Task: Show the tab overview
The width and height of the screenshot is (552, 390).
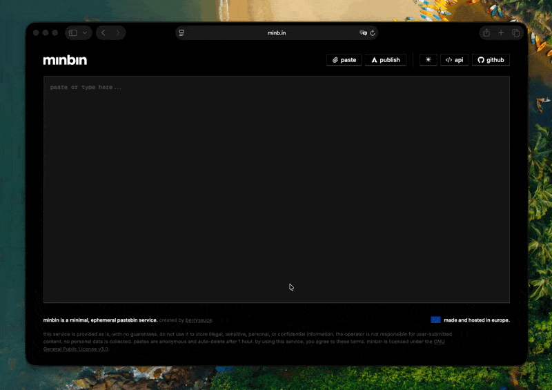Action: [515, 32]
